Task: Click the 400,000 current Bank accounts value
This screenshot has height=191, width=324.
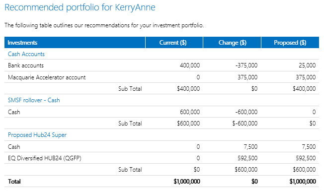Action: click(190, 65)
